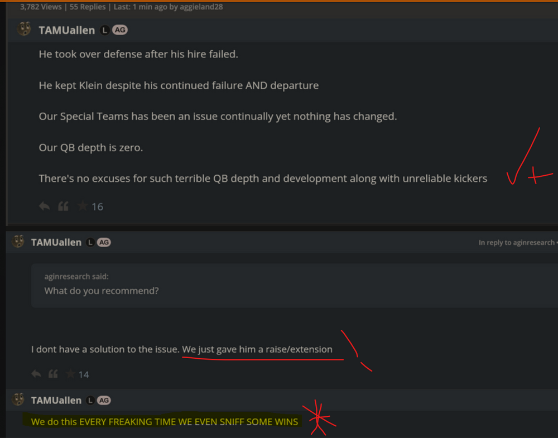Click AG badge on the aginresearch reply post
The height and width of the screenshot is (438, 558).
click(x=103, y=242)
